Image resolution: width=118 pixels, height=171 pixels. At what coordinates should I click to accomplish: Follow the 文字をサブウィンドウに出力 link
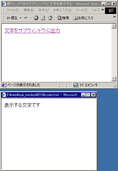32,31
